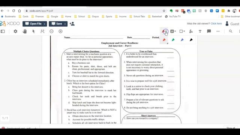Open the Other bookmarks folder
This screenshot has width=240, height=135.
click(x=230, y=16)
